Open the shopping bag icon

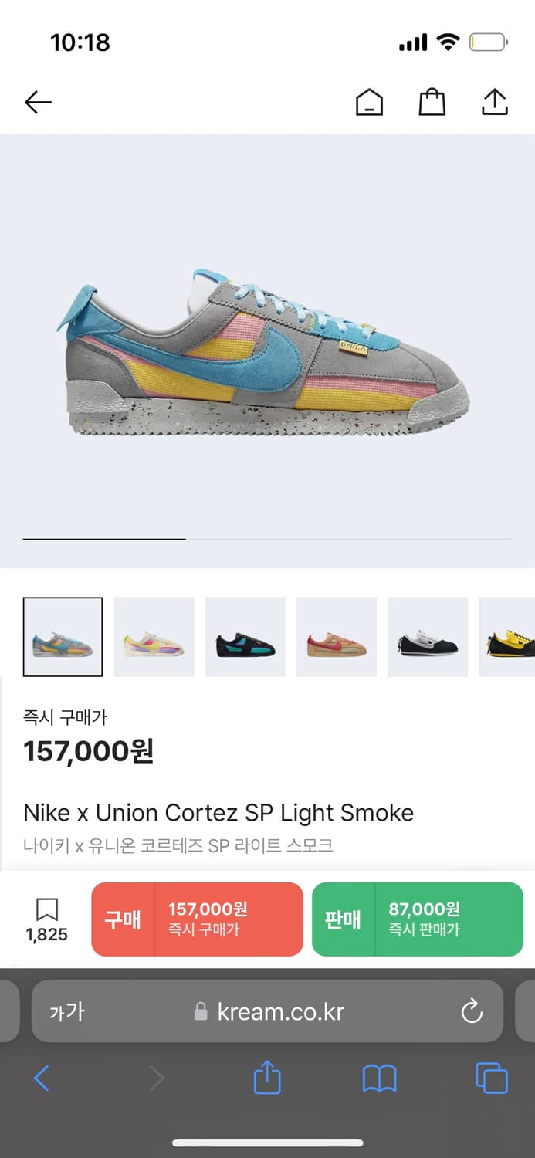[432, 102]
